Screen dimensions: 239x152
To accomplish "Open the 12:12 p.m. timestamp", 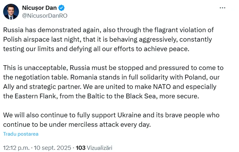I will (x=16, y=148).
